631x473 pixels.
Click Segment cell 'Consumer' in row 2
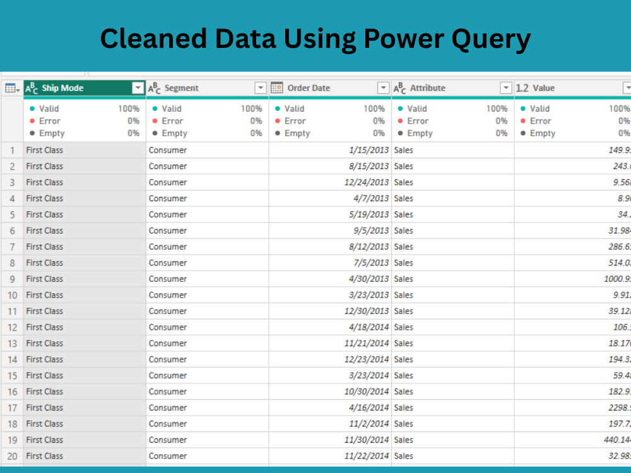pyautogui.click(x=207, y=166)
